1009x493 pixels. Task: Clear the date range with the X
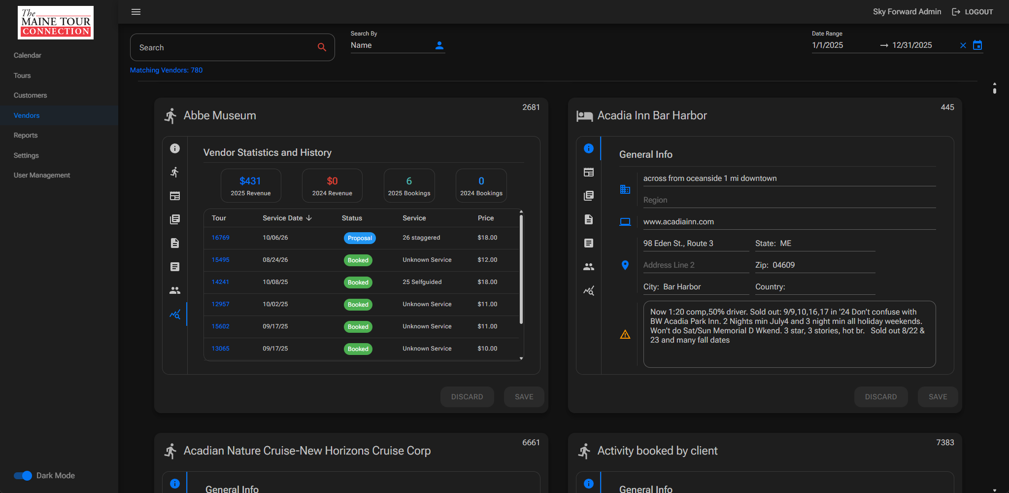coord(963,45)
